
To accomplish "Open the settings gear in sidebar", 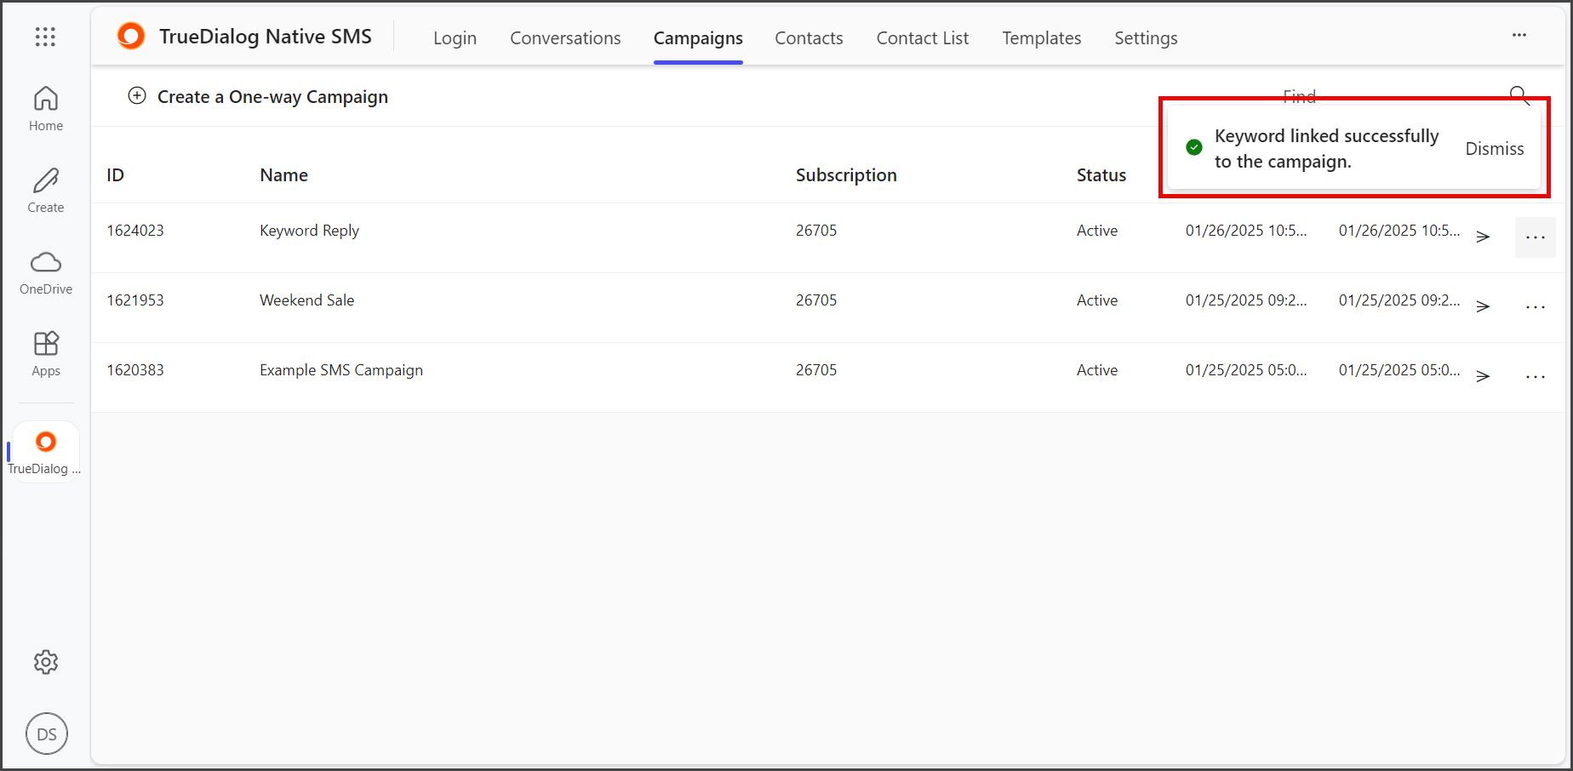I will pos(46,662).
